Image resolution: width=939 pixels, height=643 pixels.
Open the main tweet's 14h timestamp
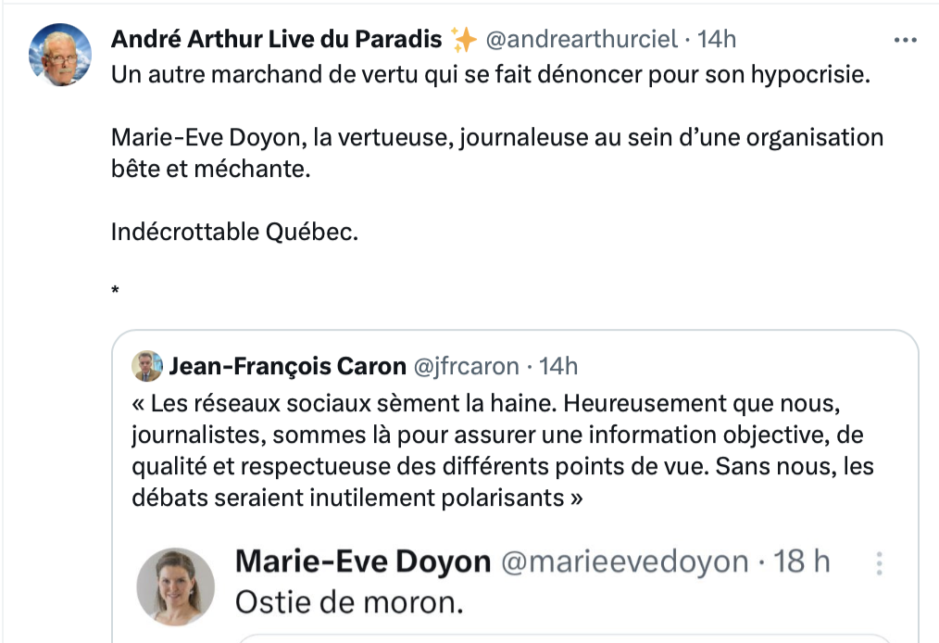pos(717,40)
